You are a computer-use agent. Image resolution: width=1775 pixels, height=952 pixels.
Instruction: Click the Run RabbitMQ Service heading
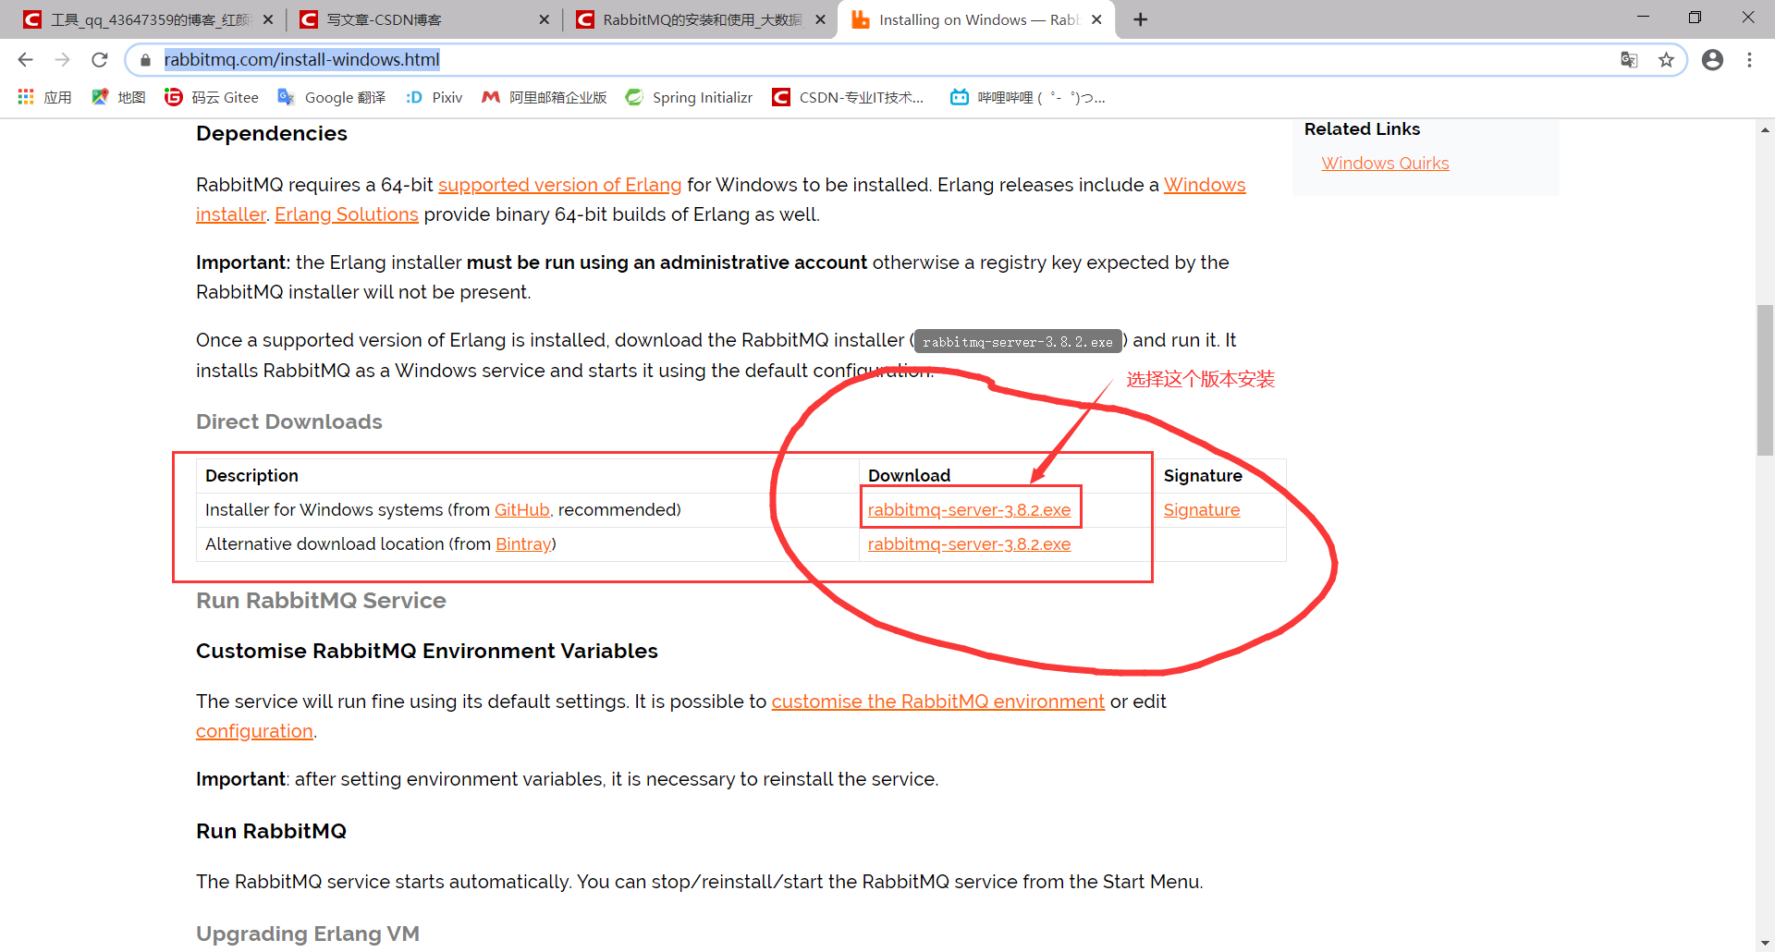pos(321,601)
